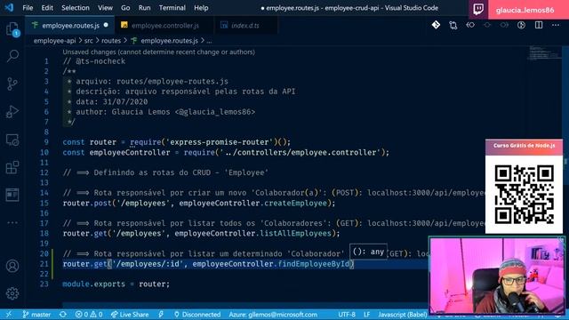Show additional views ellipsis in activity bar
This screenshot has width=569, height=320.
coord(12,222)
